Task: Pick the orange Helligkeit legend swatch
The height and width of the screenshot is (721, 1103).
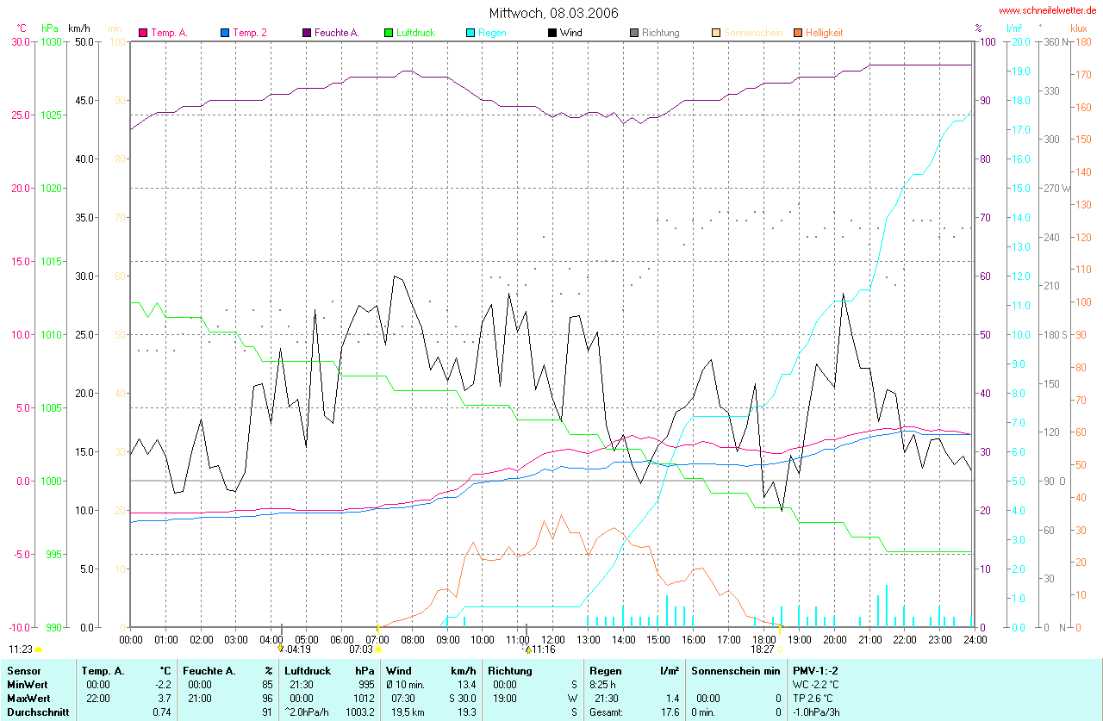Action: click(x=798, y=33)
